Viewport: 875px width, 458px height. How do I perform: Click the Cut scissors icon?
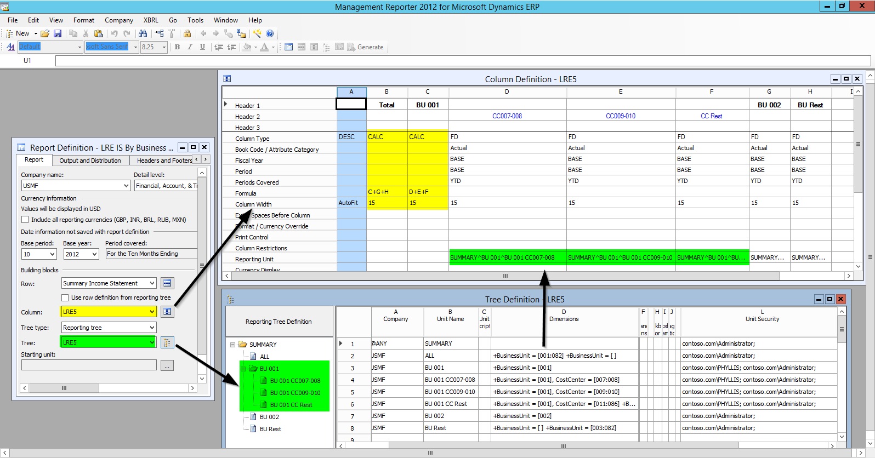click(x=86, y=33)
